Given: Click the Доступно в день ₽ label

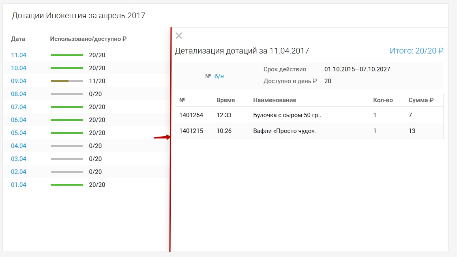Looking at the screenshot, I should pyautogui.click(x=290, y=81).
